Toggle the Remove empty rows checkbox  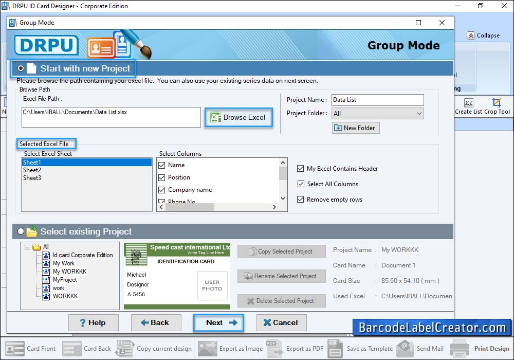300,200
